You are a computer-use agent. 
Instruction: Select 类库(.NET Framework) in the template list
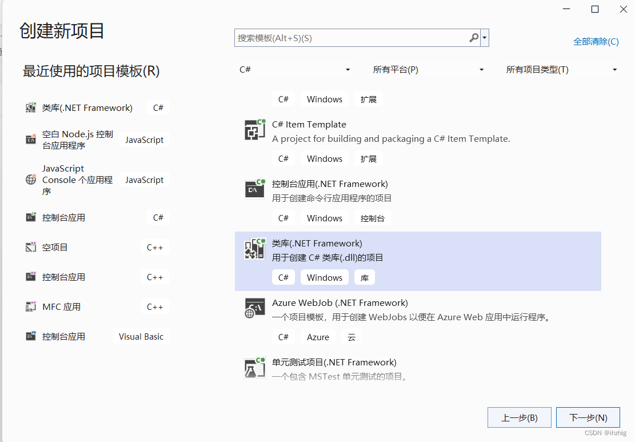pyautogui.click(x=418, y=261)
